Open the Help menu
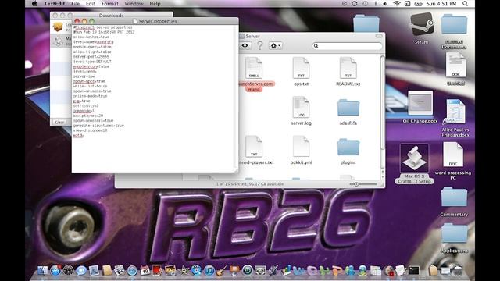This screenshot has width=500, height=281. tap(155, 4)
